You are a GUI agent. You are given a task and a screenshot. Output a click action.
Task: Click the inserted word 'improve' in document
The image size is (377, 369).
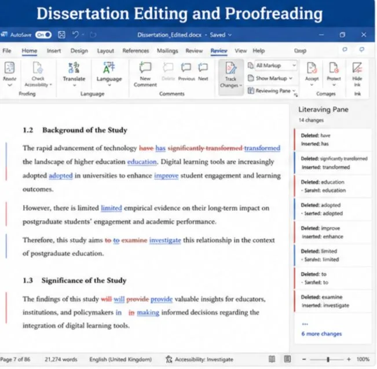(166, 176)
